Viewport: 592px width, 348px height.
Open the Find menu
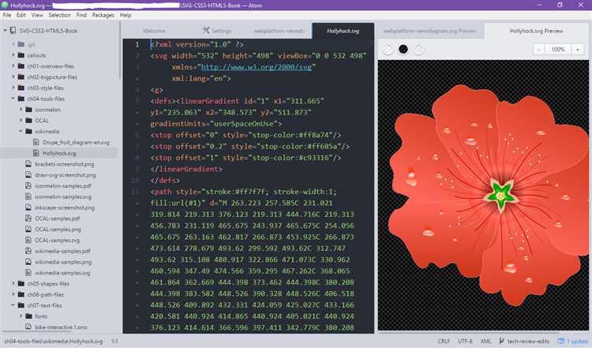tap(81, 15)
